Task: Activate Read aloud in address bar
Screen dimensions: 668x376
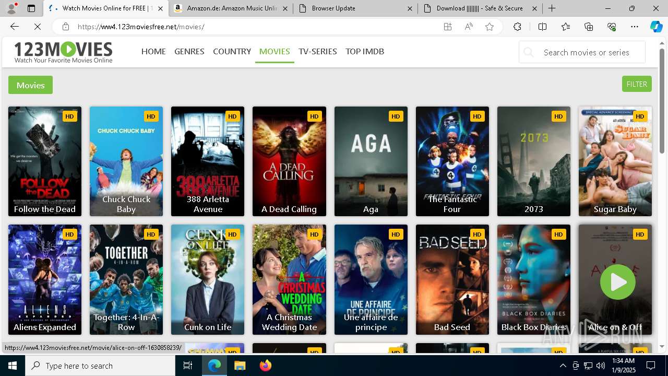Action: click(x=469, y=27)
